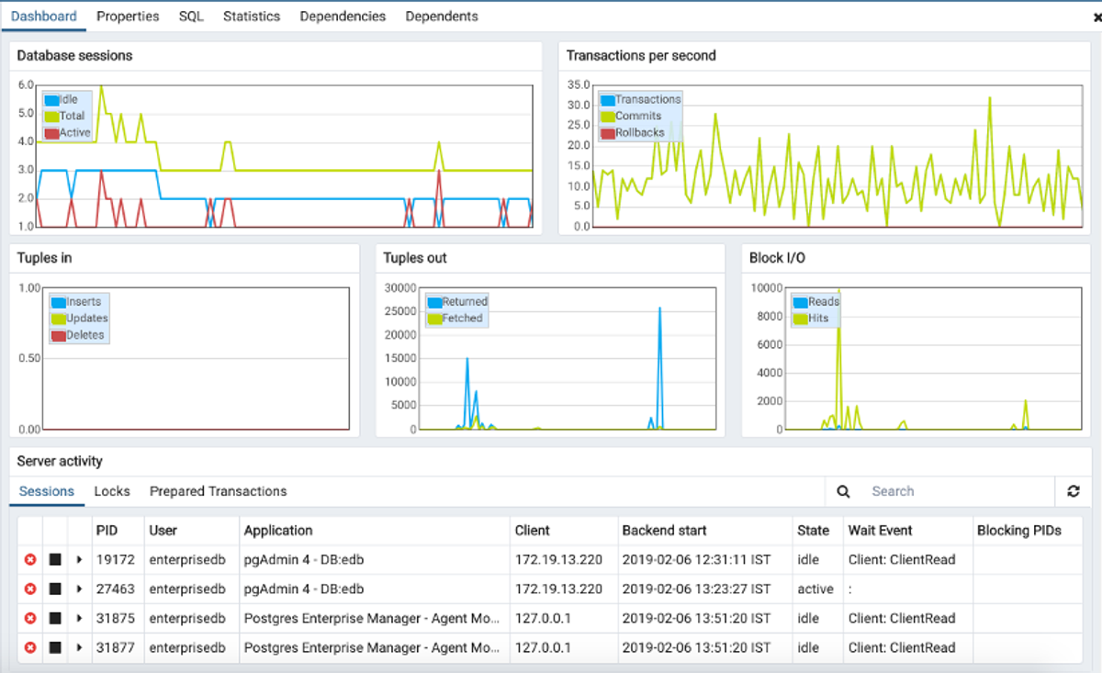Open the Locks tab under Server activity
Image resolution: width=1102 pixels, height=673 pixels.
click(112, 491)
